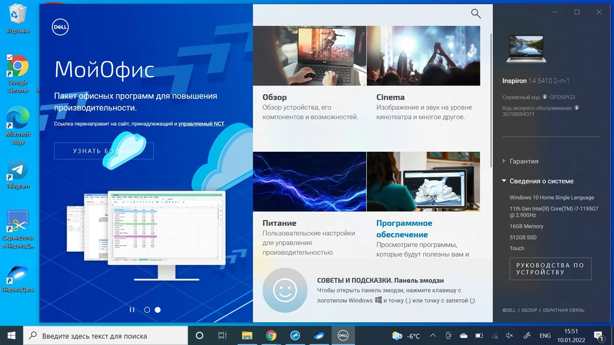Open the Питание section title
Image resolution: width=614 pixels, height=345 pixels.
click(x=279, y=223)
